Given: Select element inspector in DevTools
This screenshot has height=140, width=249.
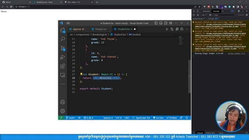Looking at the screenshot, I should click(194, 11).
